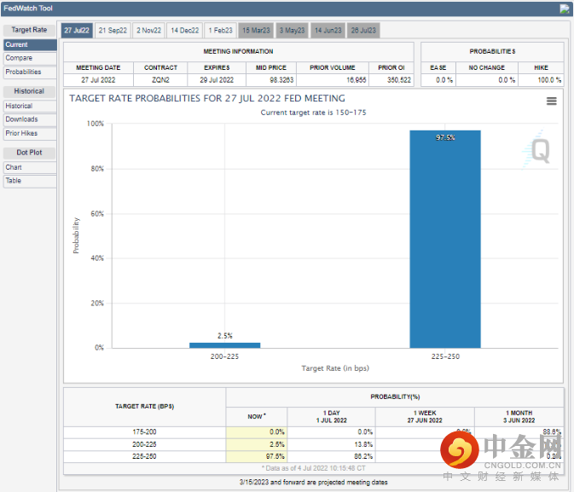
Task: Open the 2 Nov22 meeting tab
Action: coord(148,31)
